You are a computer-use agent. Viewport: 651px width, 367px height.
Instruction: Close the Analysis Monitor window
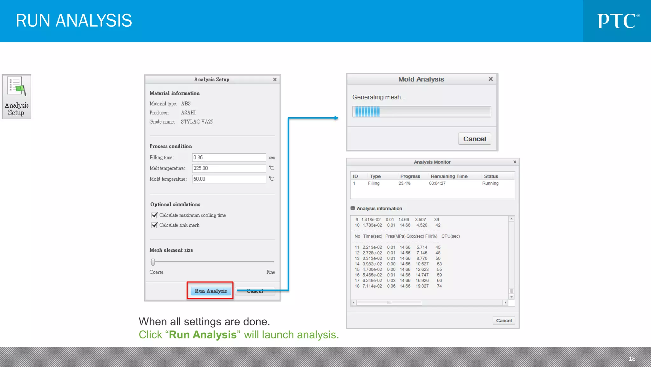tap(515, 162)
